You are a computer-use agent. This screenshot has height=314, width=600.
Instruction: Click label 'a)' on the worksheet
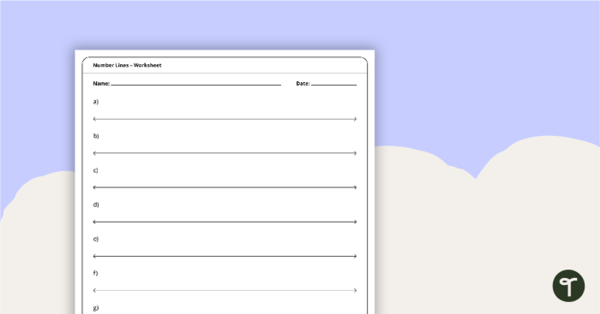[x=96, y=102]
